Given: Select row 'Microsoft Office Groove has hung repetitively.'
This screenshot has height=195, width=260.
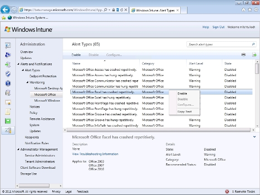Looking at the screenshot, I should [162, 120].
